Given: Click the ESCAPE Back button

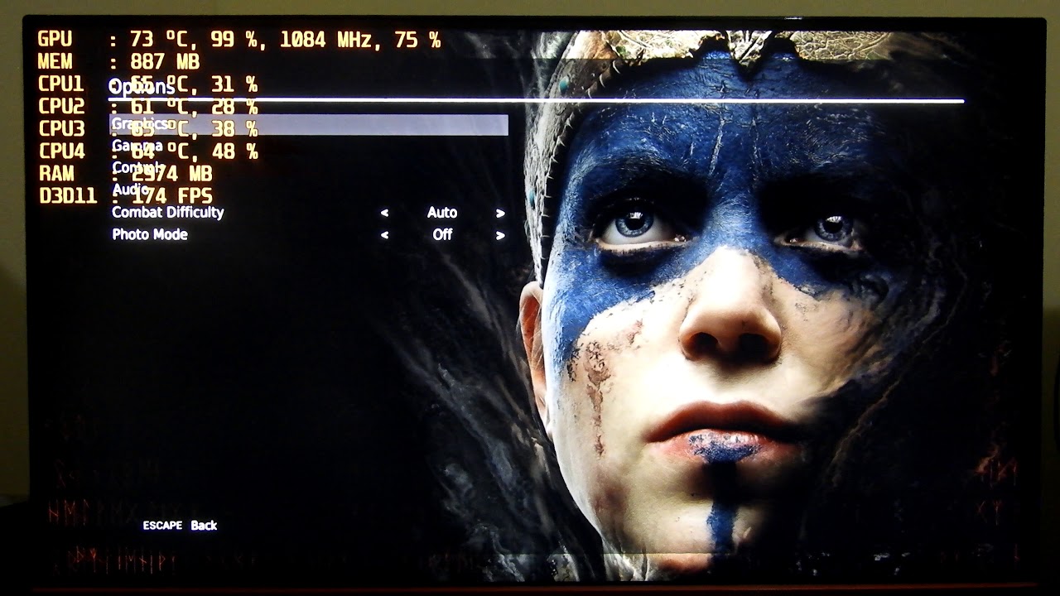Looking at the screenshot, I should pyautogui.click(x=180, y=526).
